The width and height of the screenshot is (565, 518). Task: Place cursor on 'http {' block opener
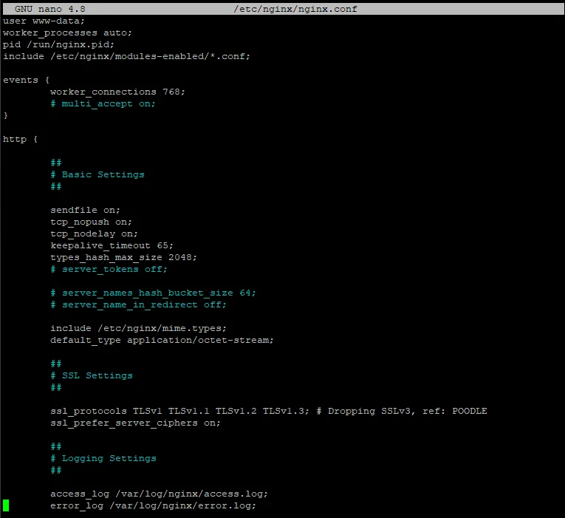(x=20, y=139)
